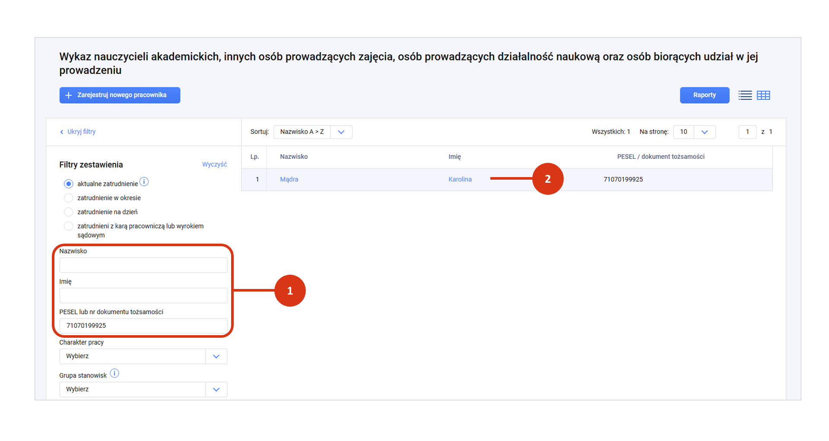829x441 pixels.
Task: Clear filters with 'Wyczyść' link
Action: point(214,165)
